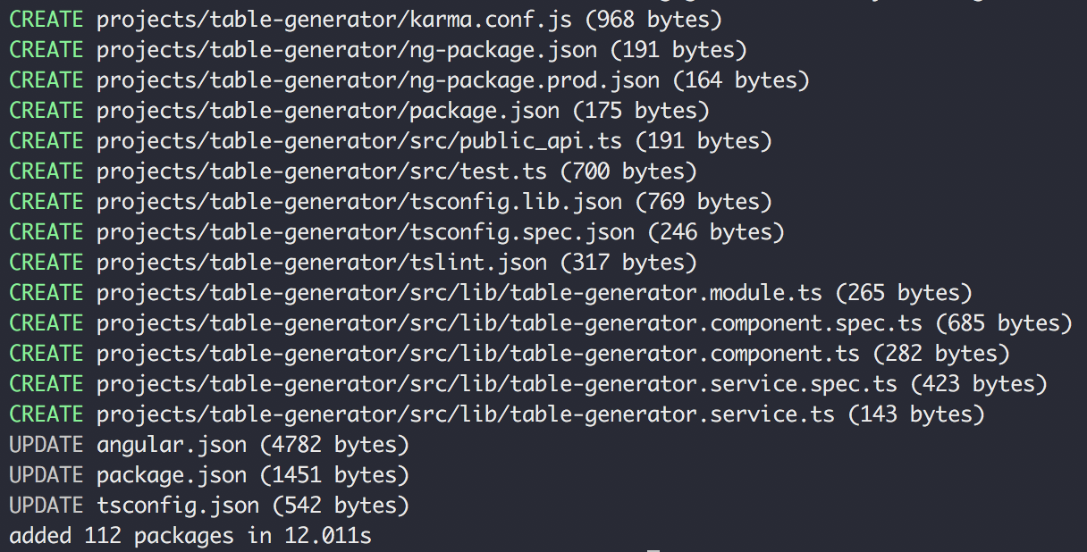Open the tslint.json file path

click(322, 263)
